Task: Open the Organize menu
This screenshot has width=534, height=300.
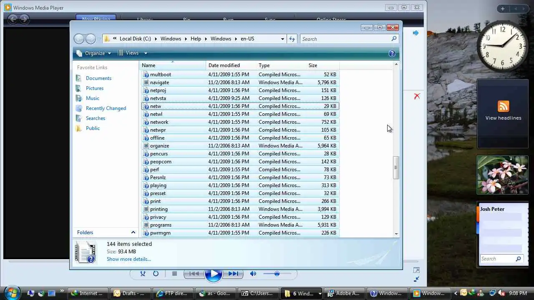Action: 94,53
